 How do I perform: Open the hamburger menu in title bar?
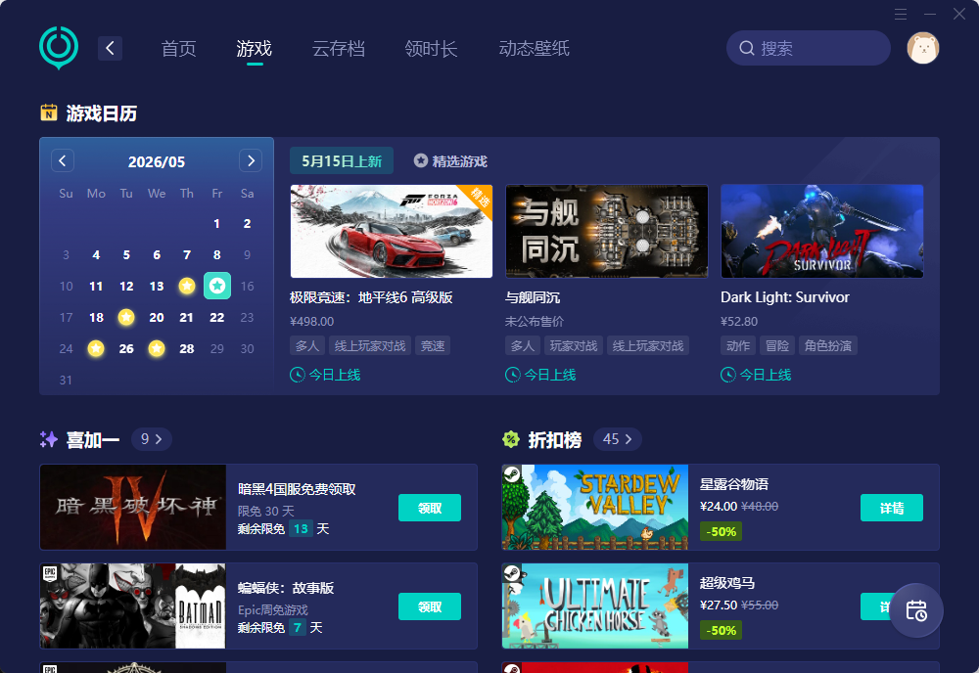tap(901, 14)
